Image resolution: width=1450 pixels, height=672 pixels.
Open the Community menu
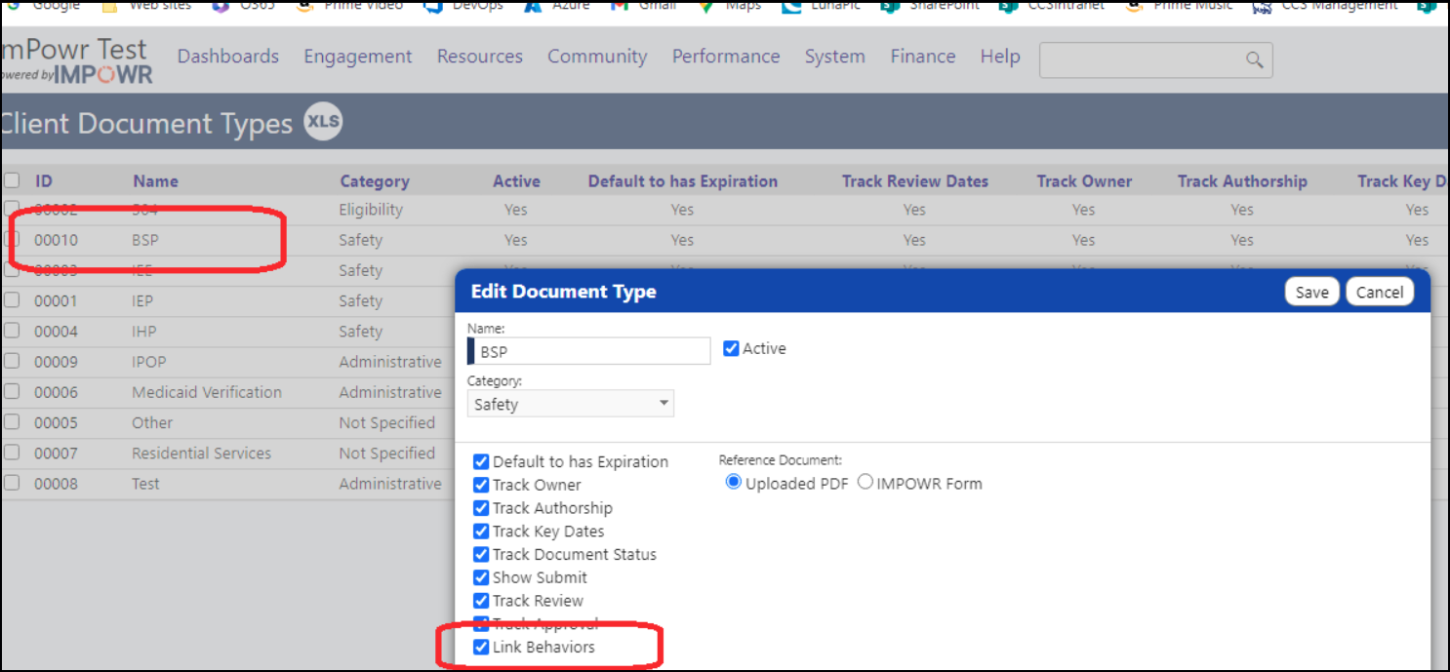point(597,57)
